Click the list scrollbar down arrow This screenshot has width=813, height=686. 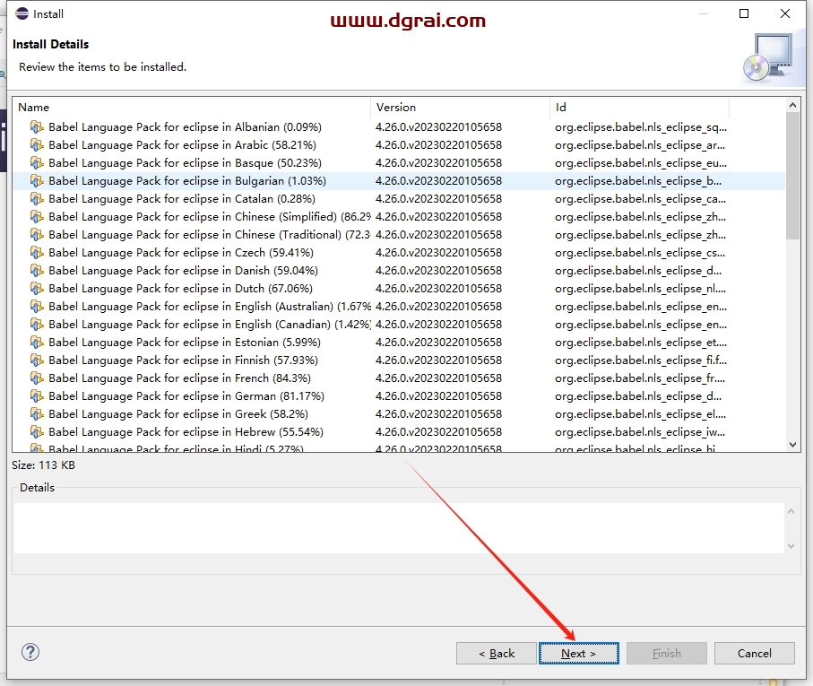pos(792,445)
